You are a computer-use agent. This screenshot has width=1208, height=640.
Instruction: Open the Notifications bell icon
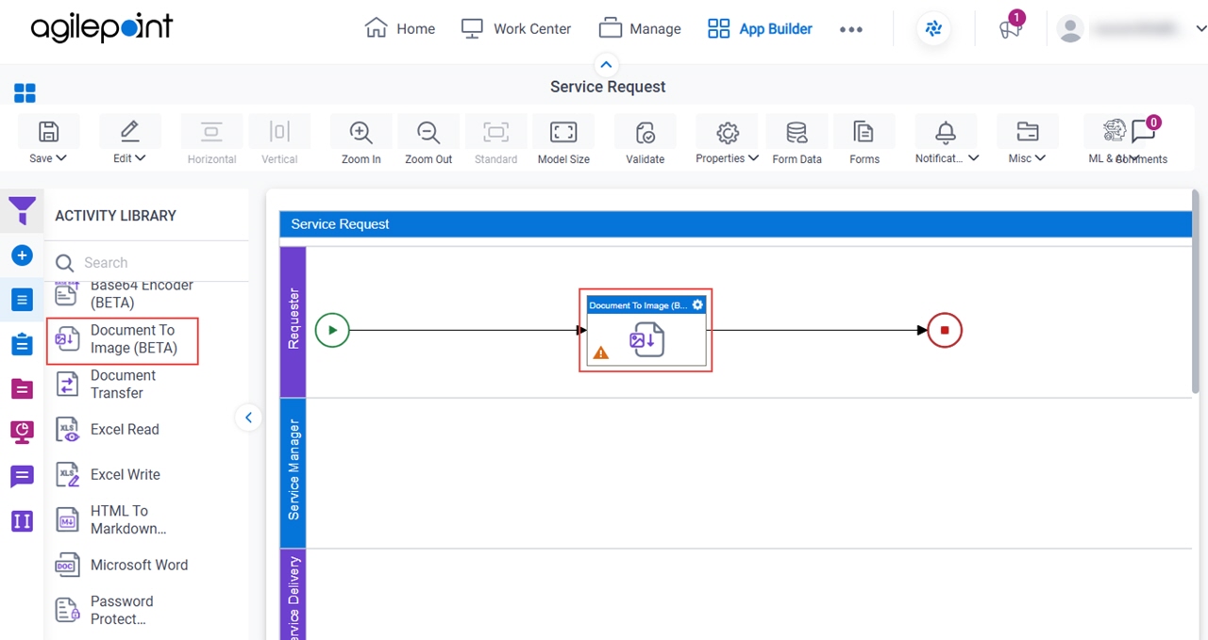pos(946,132)
